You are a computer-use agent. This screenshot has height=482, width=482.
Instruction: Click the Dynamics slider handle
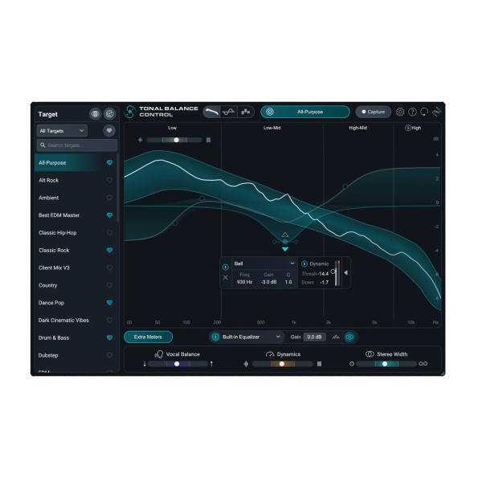(x=282, y=364)
